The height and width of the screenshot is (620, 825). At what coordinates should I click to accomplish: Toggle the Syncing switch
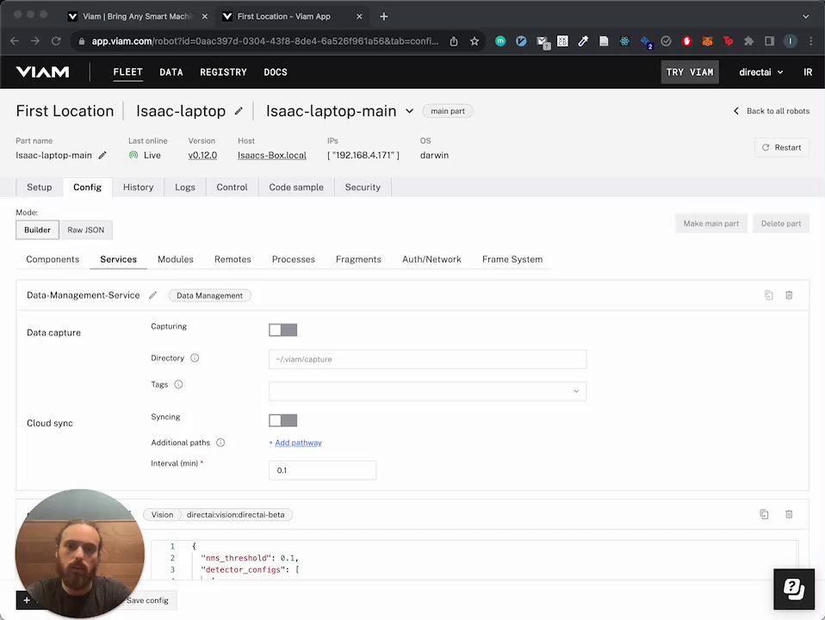click(282, 420)
